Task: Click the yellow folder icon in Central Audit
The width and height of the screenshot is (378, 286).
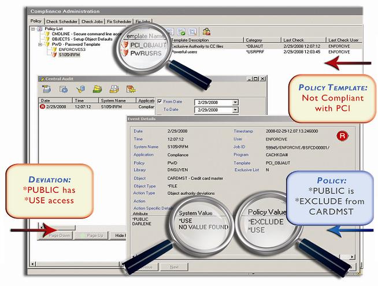Action: 98,88
